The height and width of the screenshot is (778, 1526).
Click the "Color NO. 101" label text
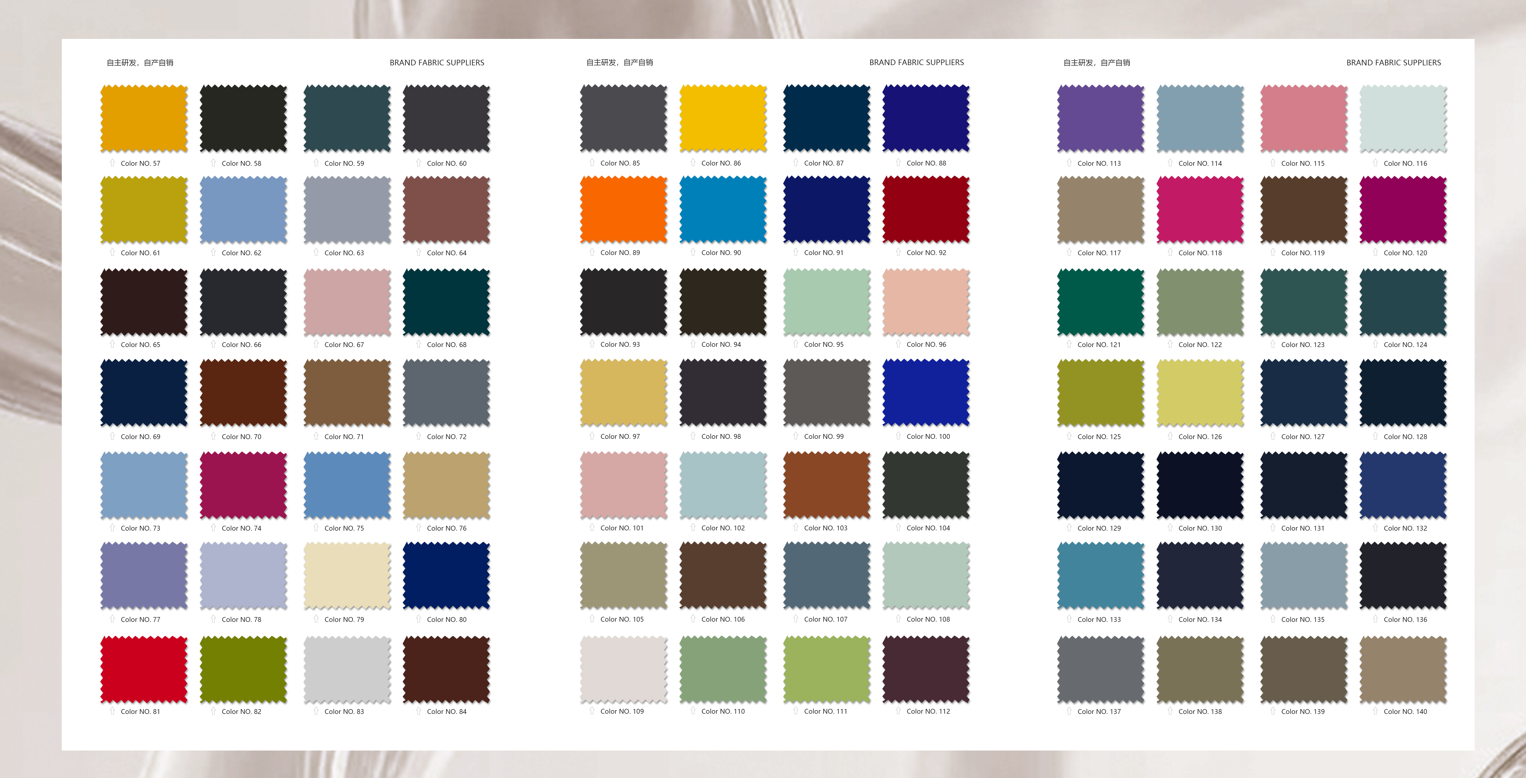pos(622,528)
